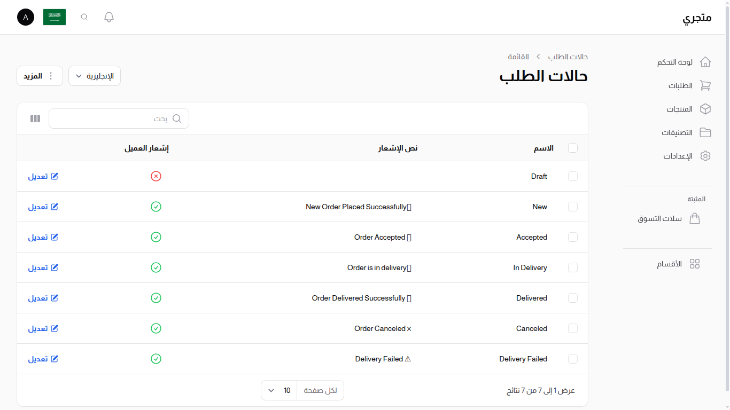
Task: Check the checkbox next to Canceled
Action: coord(572,328)
